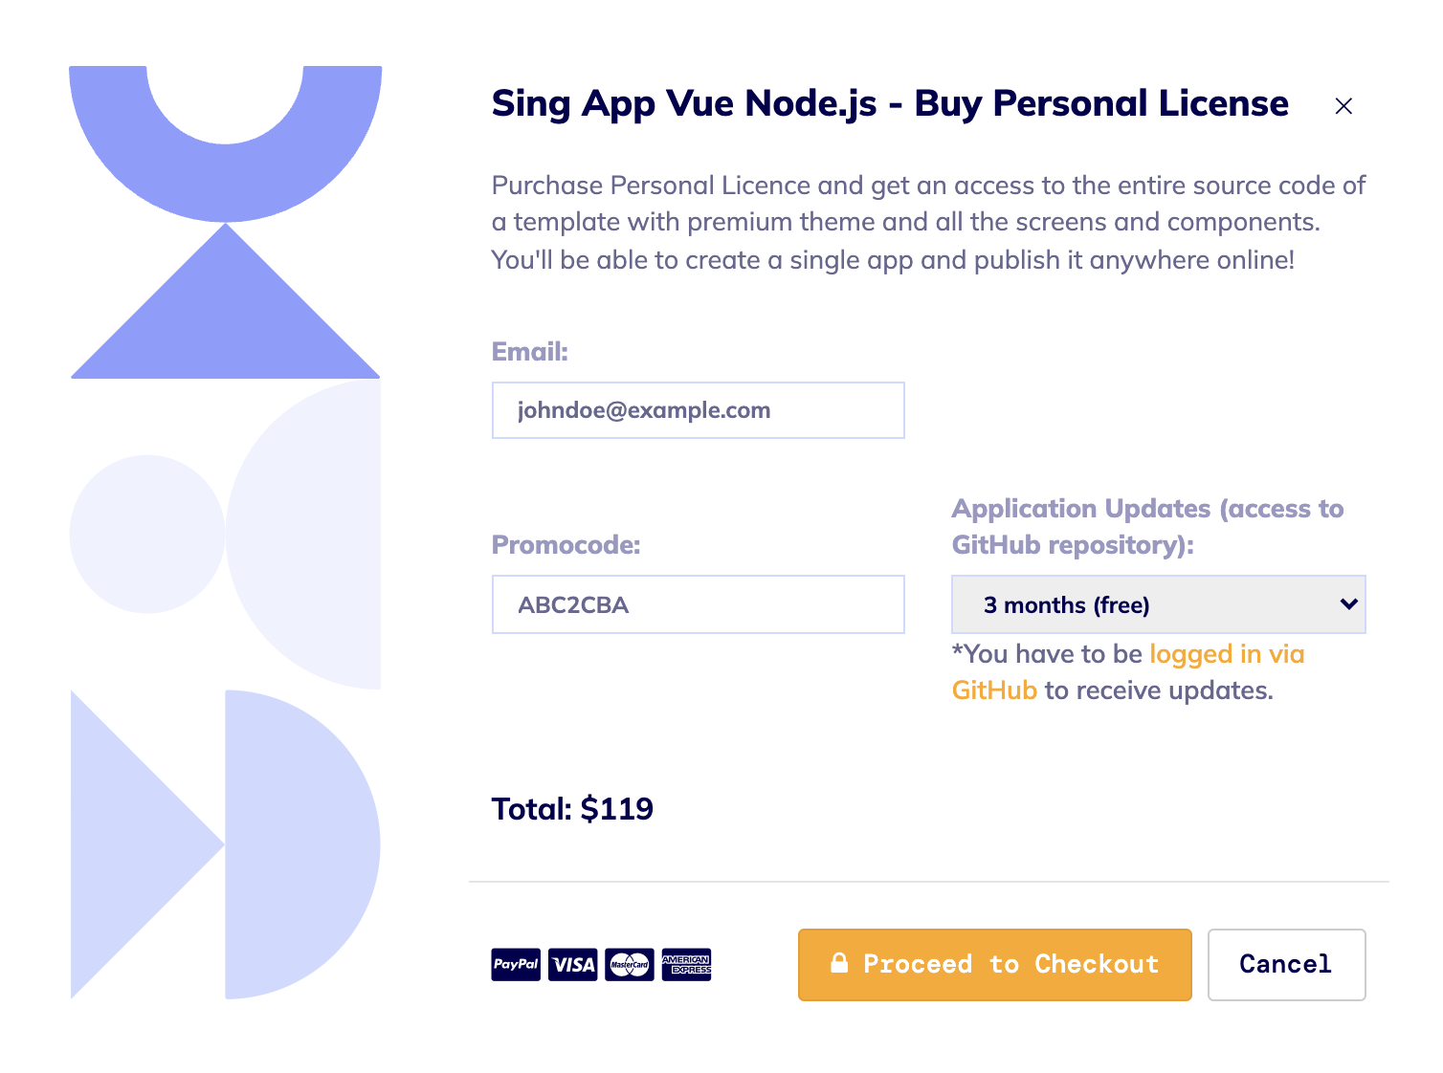Viewport: 1443px width, 1073px height.
Task: Follow the "logged in via GitHub" link
Action: [x=1226, y=654]
